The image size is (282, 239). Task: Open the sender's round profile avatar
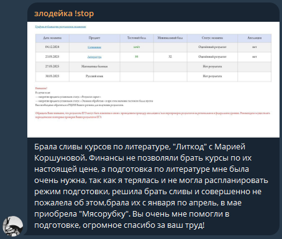[x=13, y=226]
